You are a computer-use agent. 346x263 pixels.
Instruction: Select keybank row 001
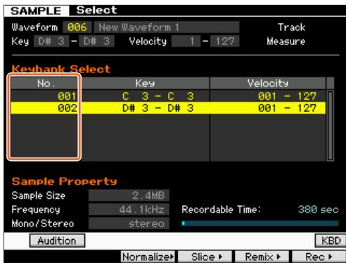click(x=168, y=96)
